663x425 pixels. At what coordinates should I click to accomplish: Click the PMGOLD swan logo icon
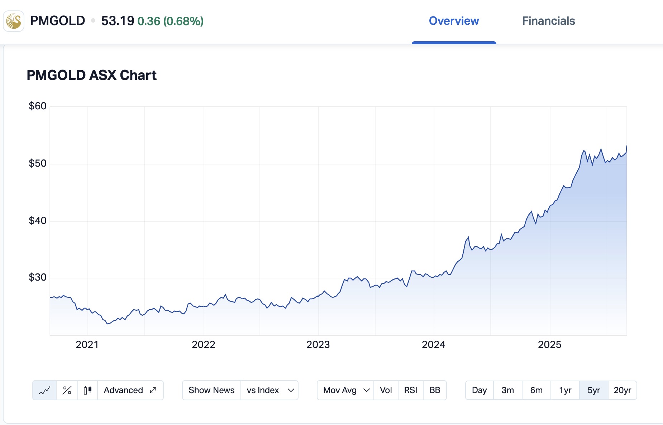(x=14, y=21)
